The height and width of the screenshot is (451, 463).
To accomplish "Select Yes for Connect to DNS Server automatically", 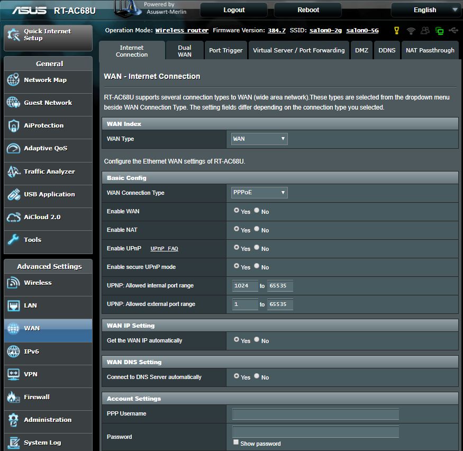I will [x=236, y=376].
